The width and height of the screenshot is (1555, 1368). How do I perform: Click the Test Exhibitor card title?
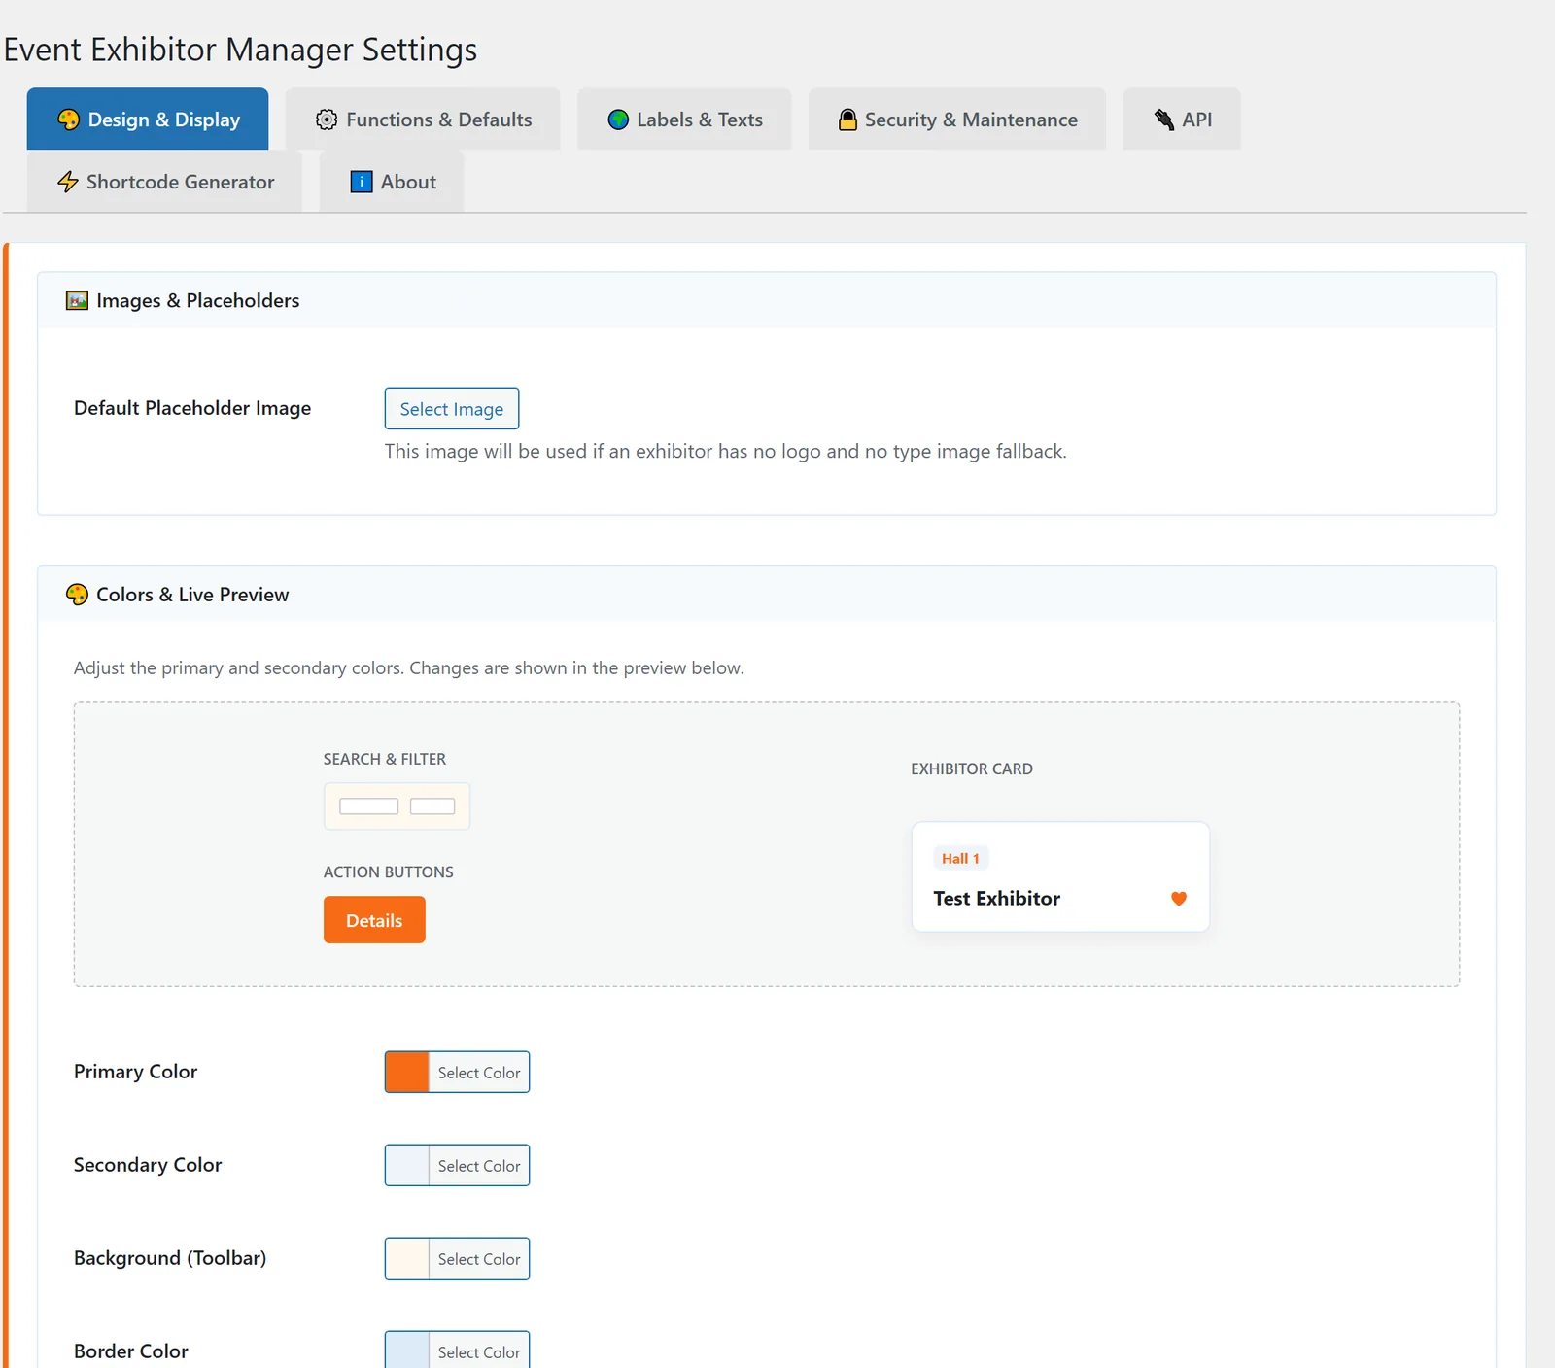(996, 898)
